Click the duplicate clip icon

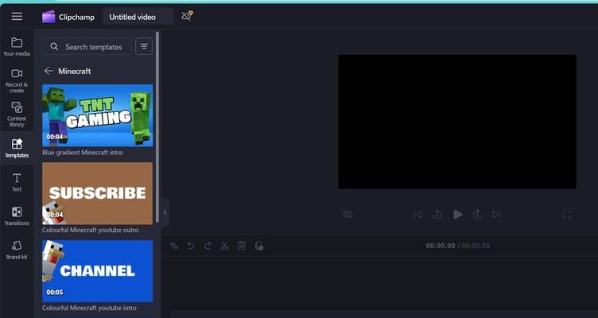click(259, 246)
